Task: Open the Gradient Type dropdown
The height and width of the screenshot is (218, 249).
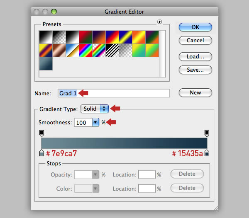Action: coord(95,109)
